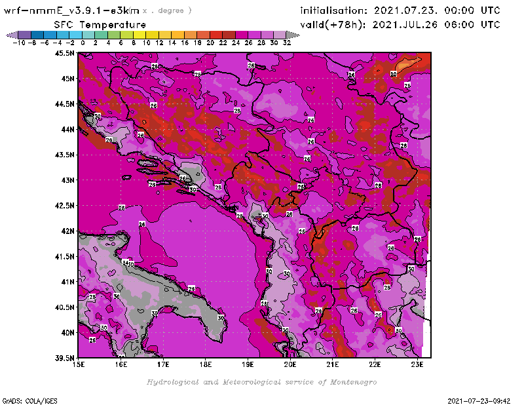The width and height of the screenshot is (524, 405).
Task: Click the below -10 arrow end of the color scale
Action: click(12, 35)
